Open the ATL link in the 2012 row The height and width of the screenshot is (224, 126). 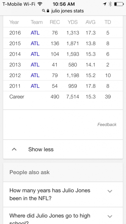pyautogui.click(x=35, y=76)
